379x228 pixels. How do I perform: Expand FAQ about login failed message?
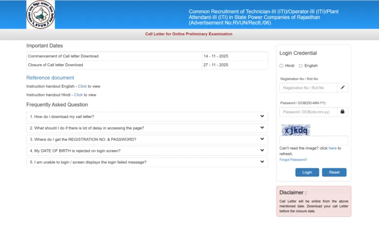[x=147, y=162]
